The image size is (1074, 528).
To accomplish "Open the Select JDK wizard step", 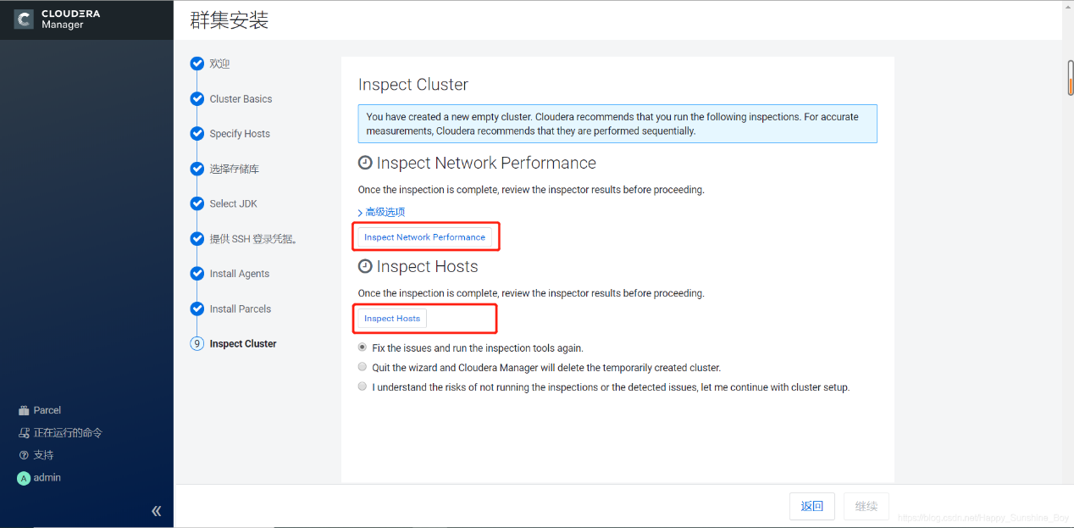I will [233, 203].
